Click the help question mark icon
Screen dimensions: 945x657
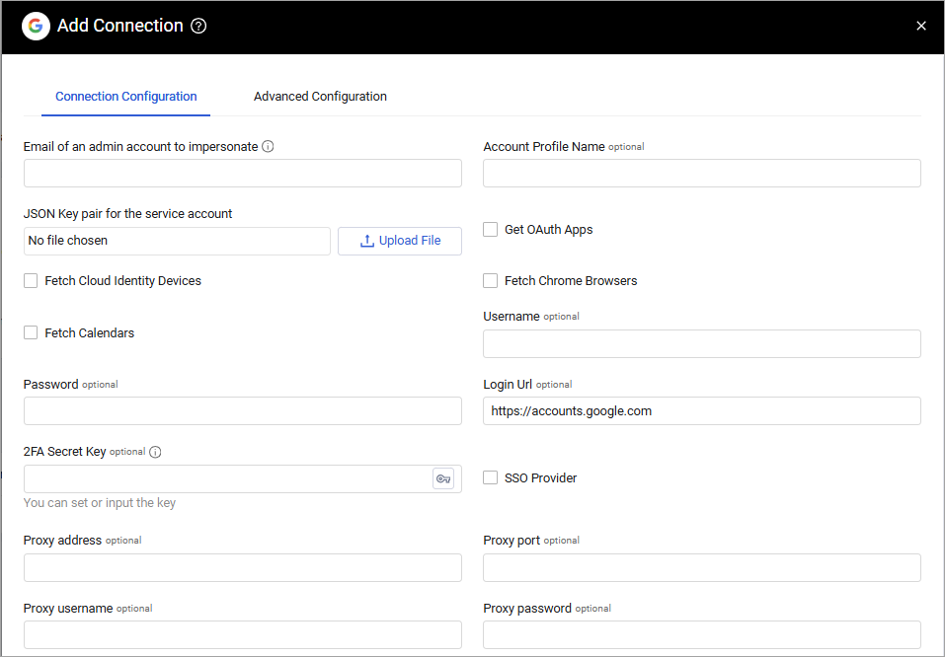point(198,27)
